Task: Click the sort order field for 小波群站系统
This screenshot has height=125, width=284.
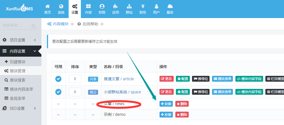Action: pos(75,92)
